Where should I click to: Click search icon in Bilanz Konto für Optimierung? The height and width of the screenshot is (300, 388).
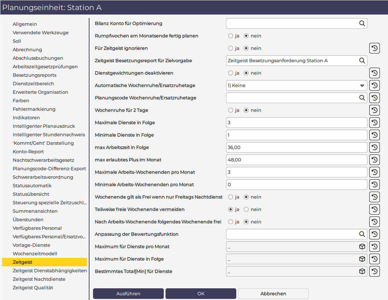362,23
